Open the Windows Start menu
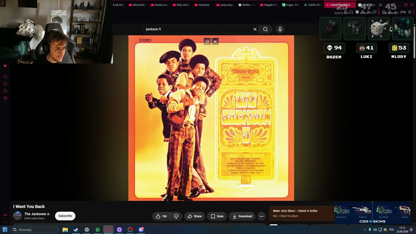 click(x=5, y=230)
